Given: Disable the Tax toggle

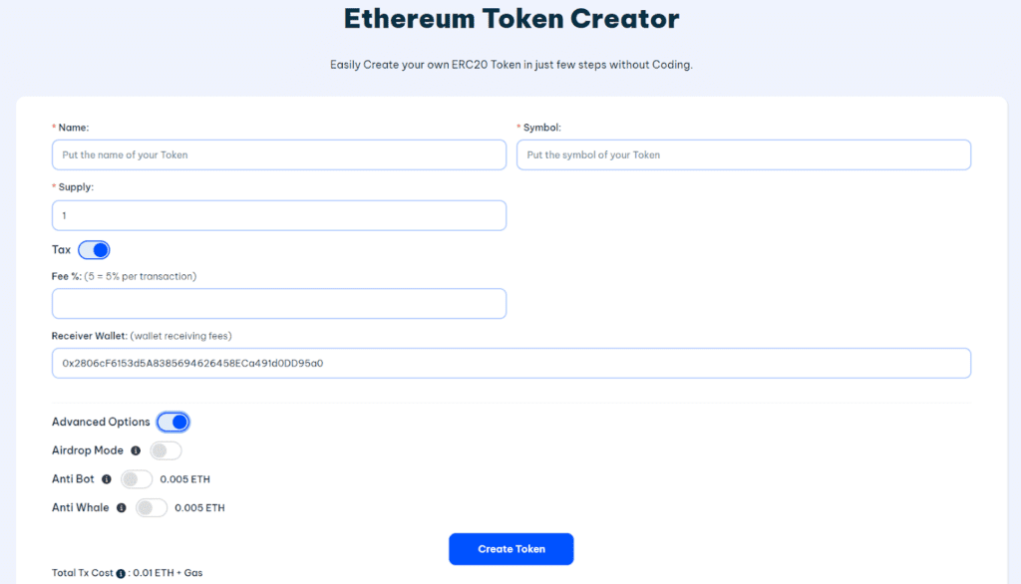Looking at the screenshot, I should pyautogui.click(x=94, y=249).
